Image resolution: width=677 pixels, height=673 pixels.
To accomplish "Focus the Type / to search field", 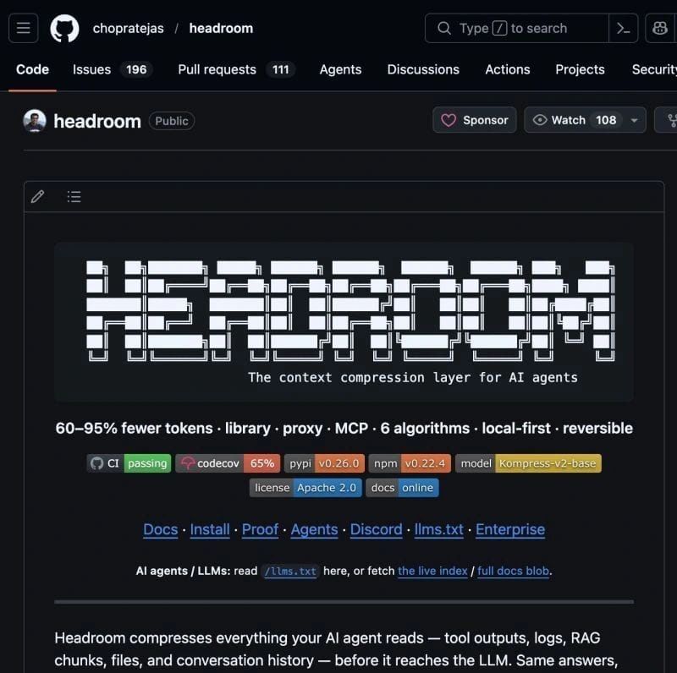I will pos(516,29).
